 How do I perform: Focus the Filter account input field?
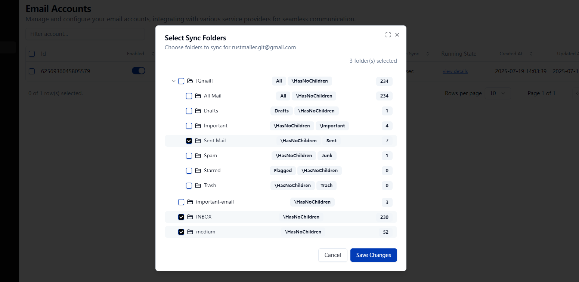point(85,34)
